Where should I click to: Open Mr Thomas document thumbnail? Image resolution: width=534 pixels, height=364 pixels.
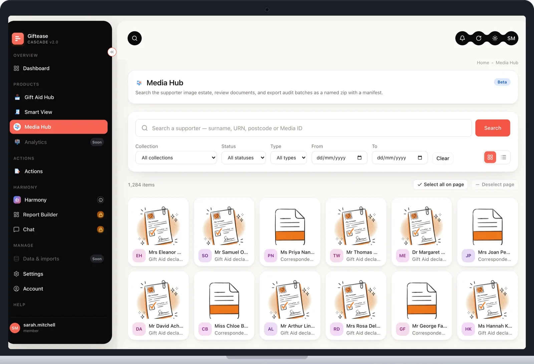coord(356,225)
